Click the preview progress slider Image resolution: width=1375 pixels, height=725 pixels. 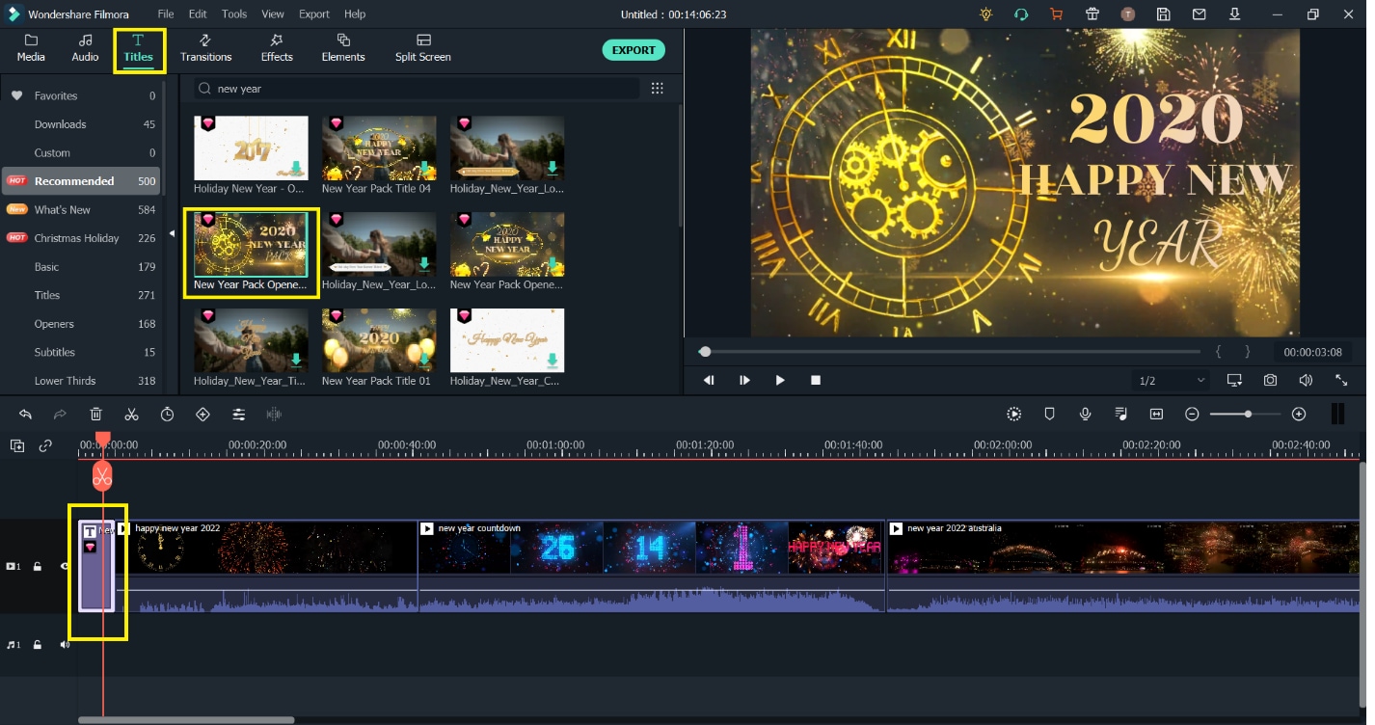coord(951,352)
